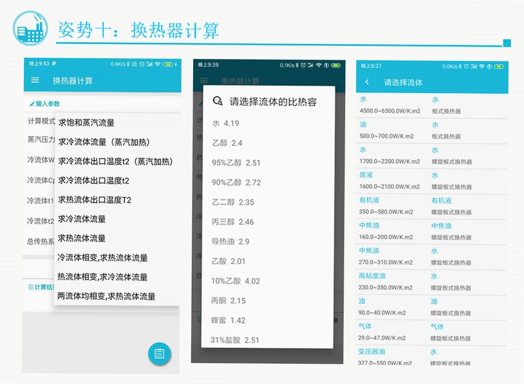Tap the round teal clipboard floating button
The image size is (524, 384).
pos(159,354)
